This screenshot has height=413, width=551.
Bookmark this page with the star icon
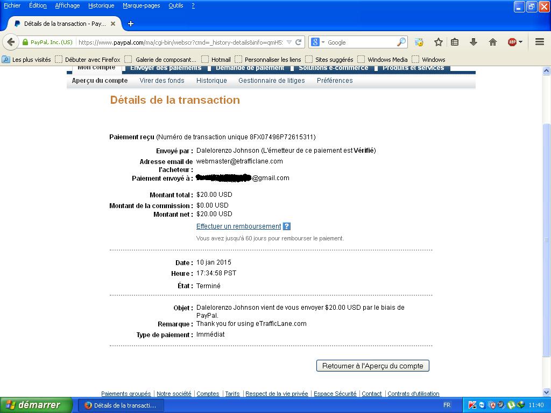tap(438, 42)
